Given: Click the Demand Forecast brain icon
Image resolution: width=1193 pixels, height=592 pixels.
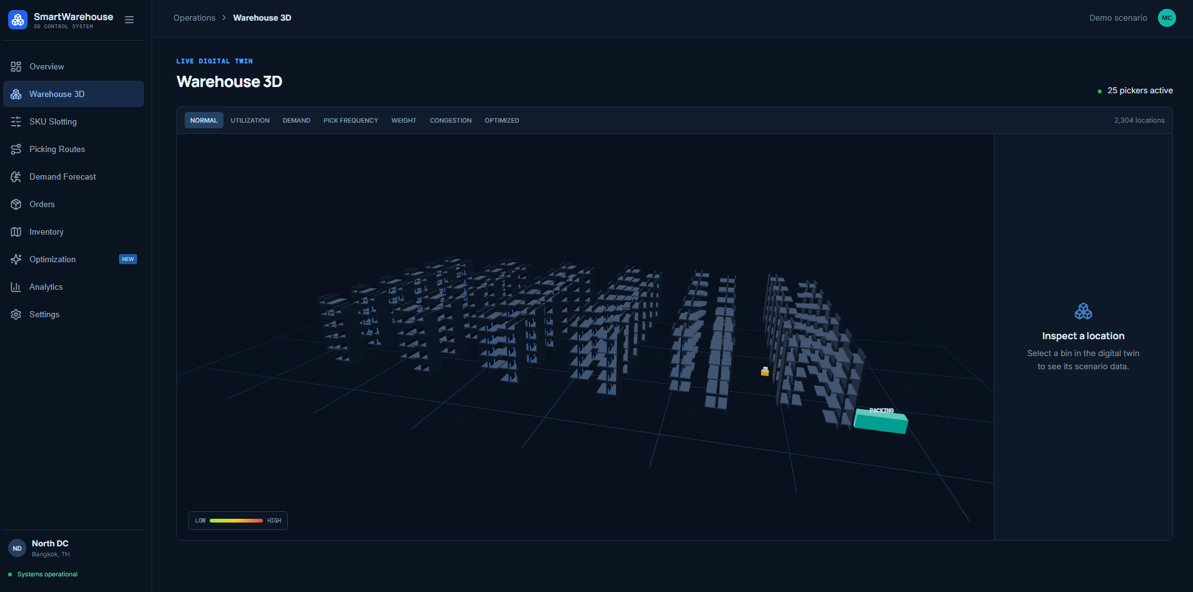Looking at the screenshot, I should [16, 177].
